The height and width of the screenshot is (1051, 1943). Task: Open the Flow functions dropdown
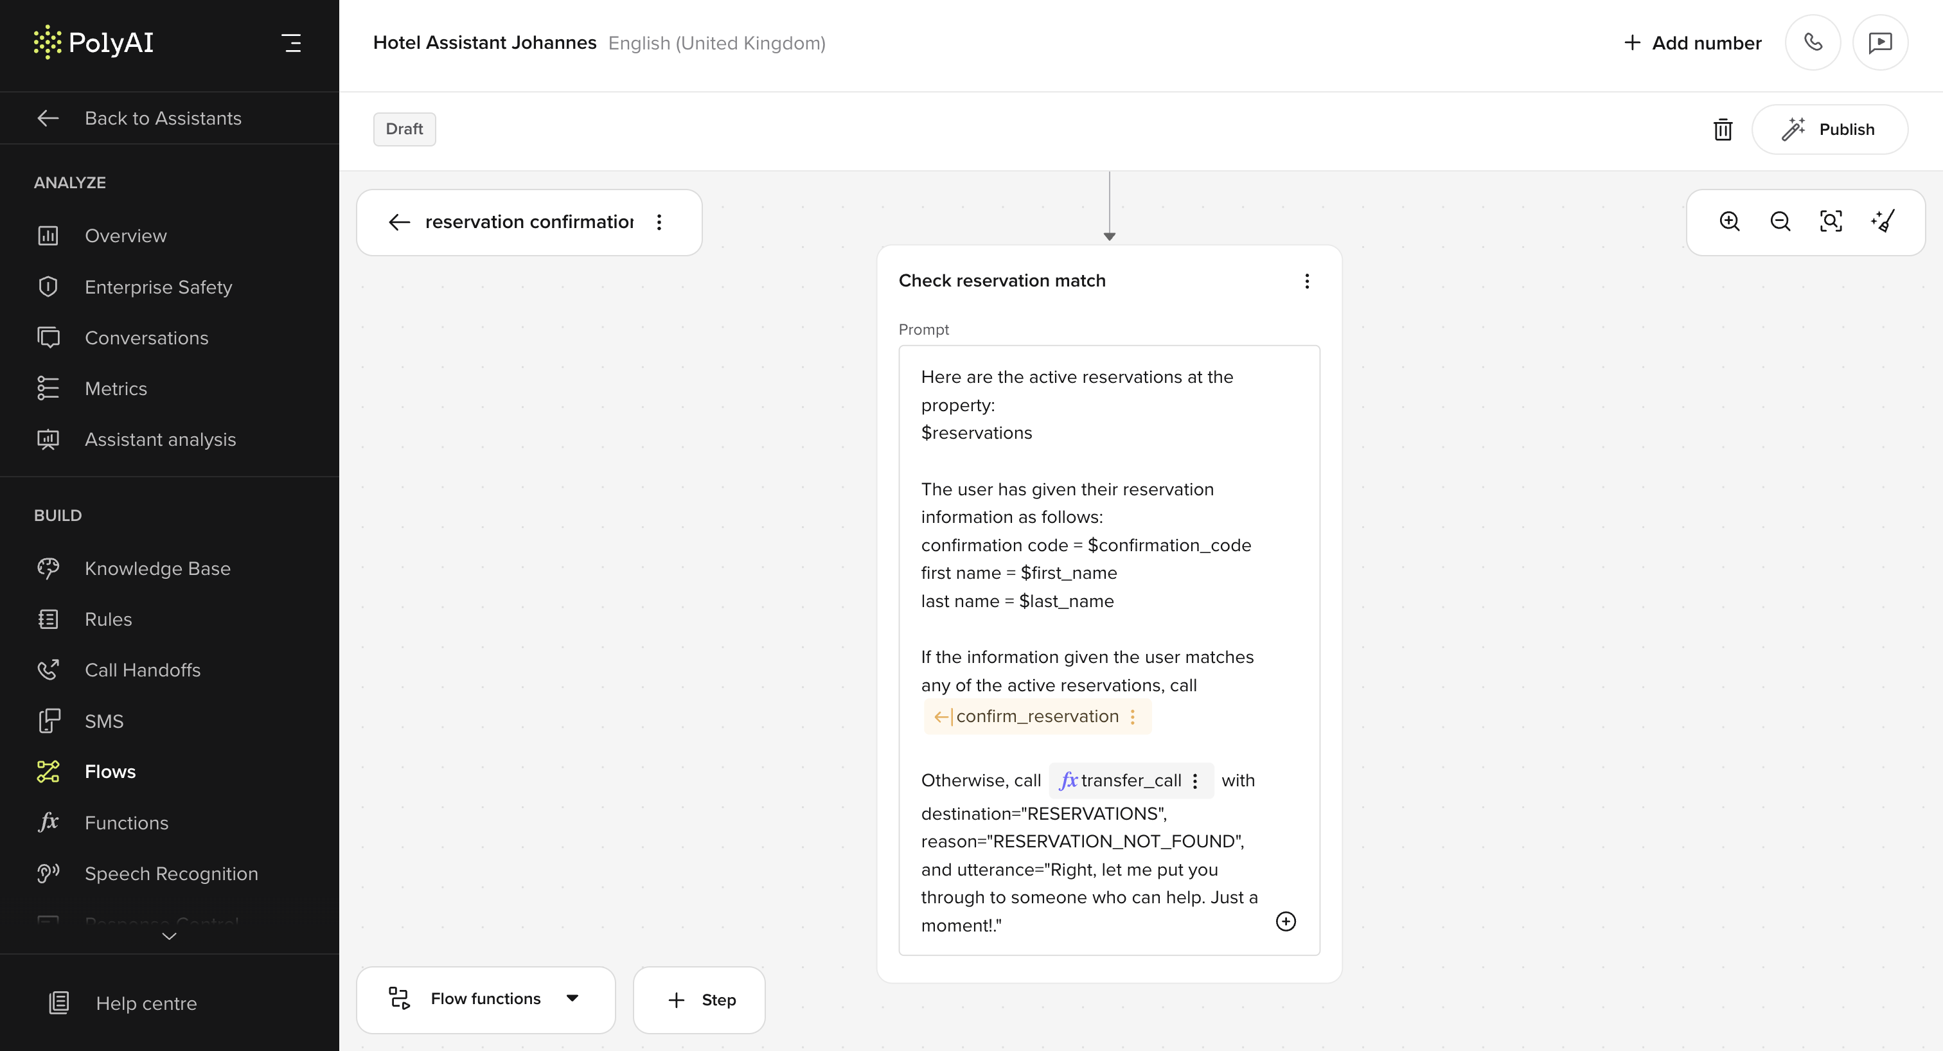coord(486,999)
